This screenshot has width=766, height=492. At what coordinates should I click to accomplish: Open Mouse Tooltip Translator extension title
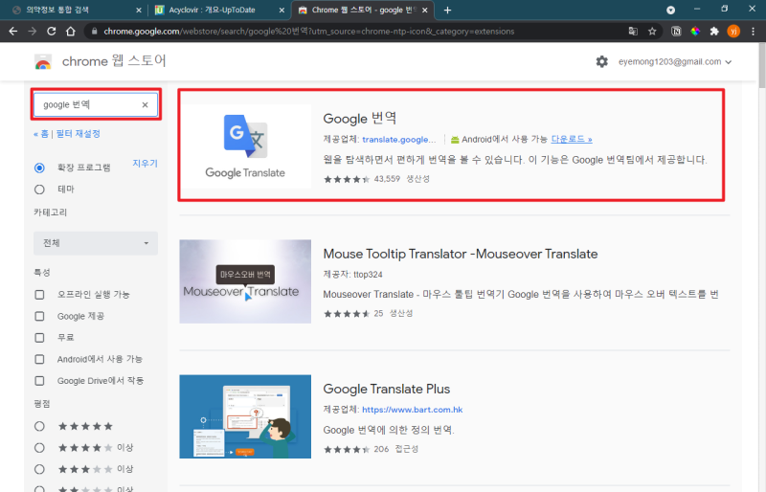461,254
